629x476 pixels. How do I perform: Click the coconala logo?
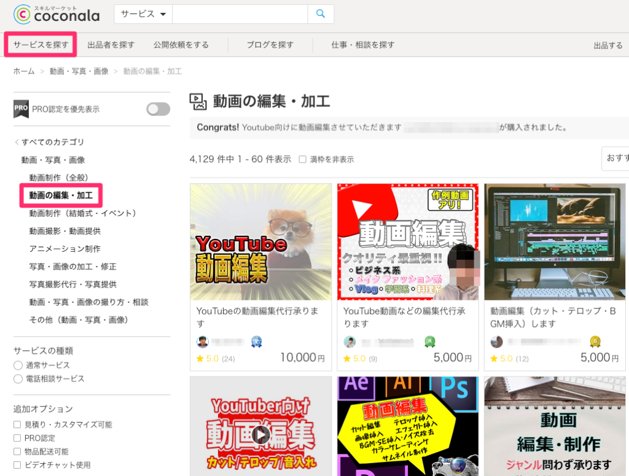(x=56, y=15)
